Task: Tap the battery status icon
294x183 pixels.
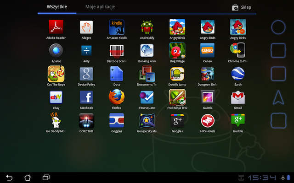Action: pyautogui.click(x=288, y=178)
